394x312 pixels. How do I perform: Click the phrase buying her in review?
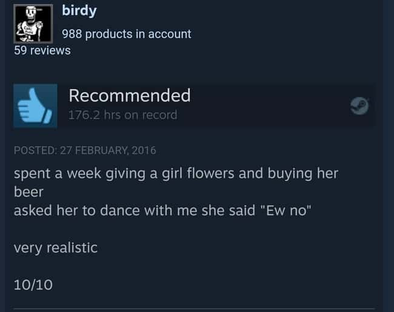(x=303, y=174)
